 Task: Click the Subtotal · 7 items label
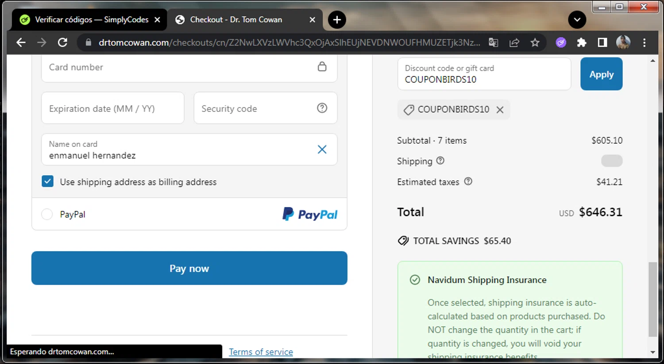pyautogui.click(x=432, y=140)
